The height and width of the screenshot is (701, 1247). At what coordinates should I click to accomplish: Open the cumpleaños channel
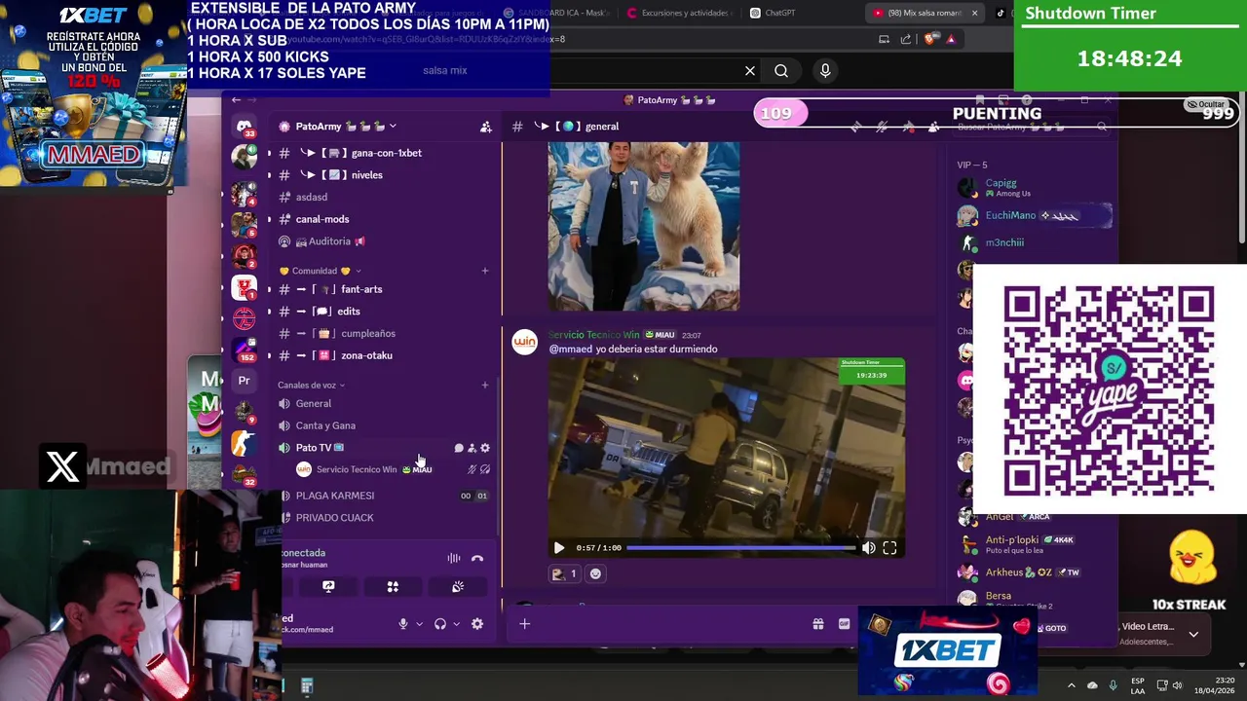367,334
